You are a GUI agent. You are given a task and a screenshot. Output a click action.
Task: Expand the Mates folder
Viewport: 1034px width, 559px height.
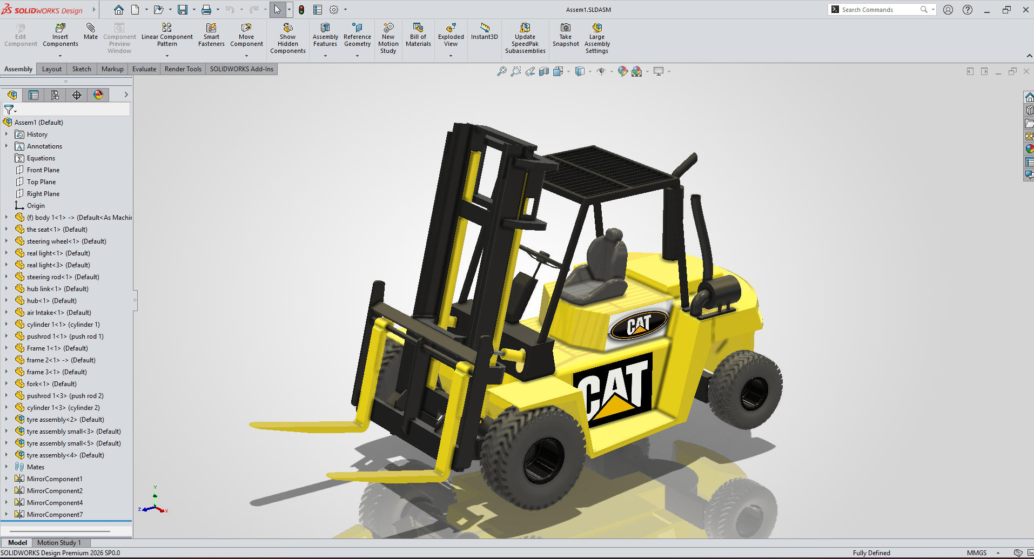point(6,467)
